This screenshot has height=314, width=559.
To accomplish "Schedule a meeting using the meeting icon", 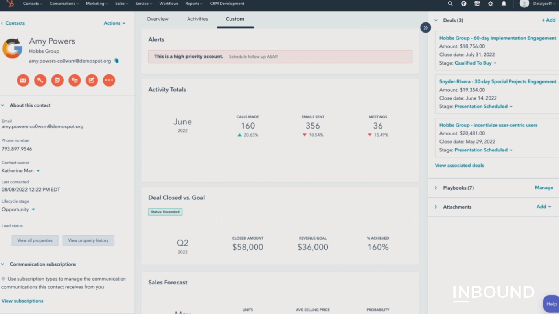I will [75, 80].
